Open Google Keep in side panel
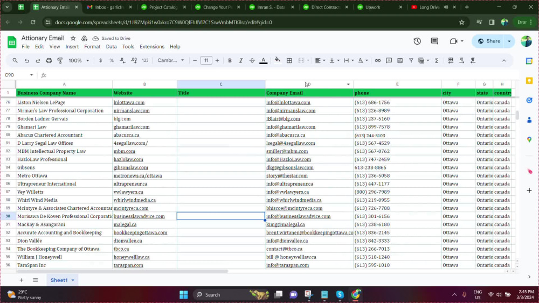 529,81
